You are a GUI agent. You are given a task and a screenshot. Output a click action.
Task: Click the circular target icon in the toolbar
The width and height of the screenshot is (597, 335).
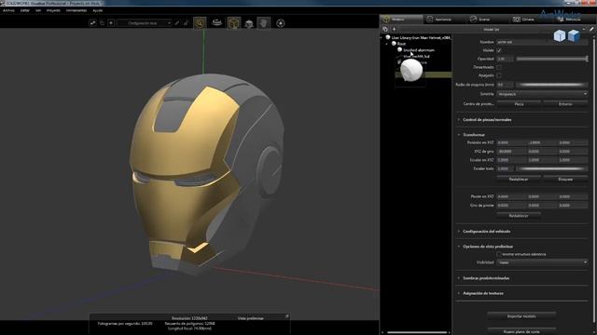281,23
